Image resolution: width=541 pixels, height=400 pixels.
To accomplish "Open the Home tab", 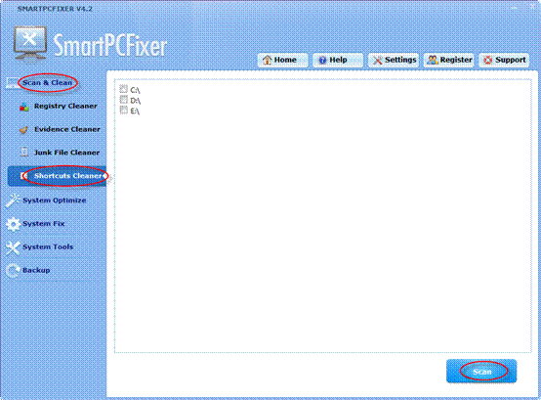I will point(282,60).
